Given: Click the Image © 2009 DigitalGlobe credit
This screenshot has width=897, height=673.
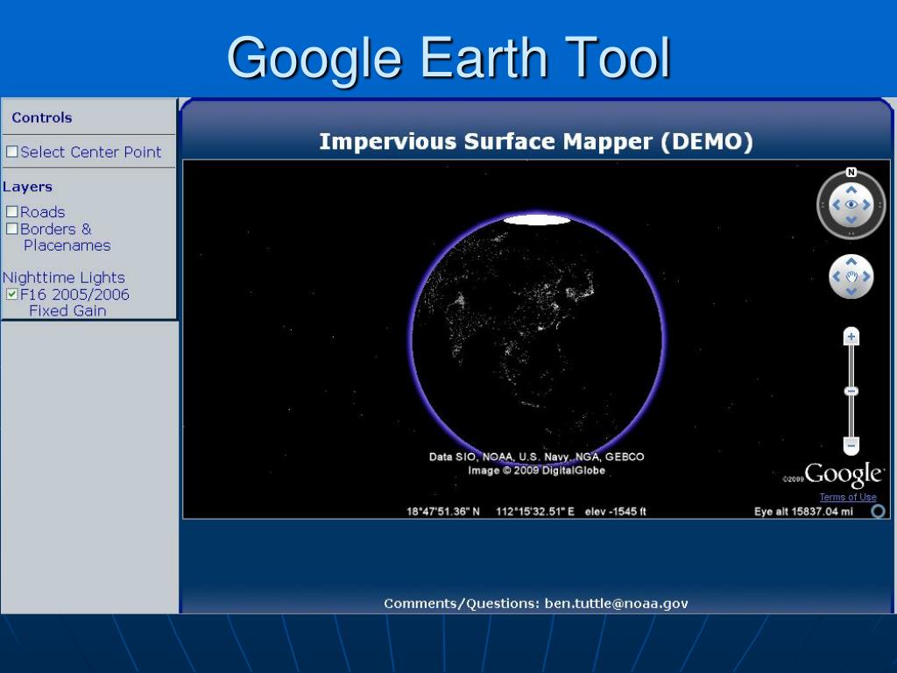Looking at the screenshot, I should click(537, 471).
